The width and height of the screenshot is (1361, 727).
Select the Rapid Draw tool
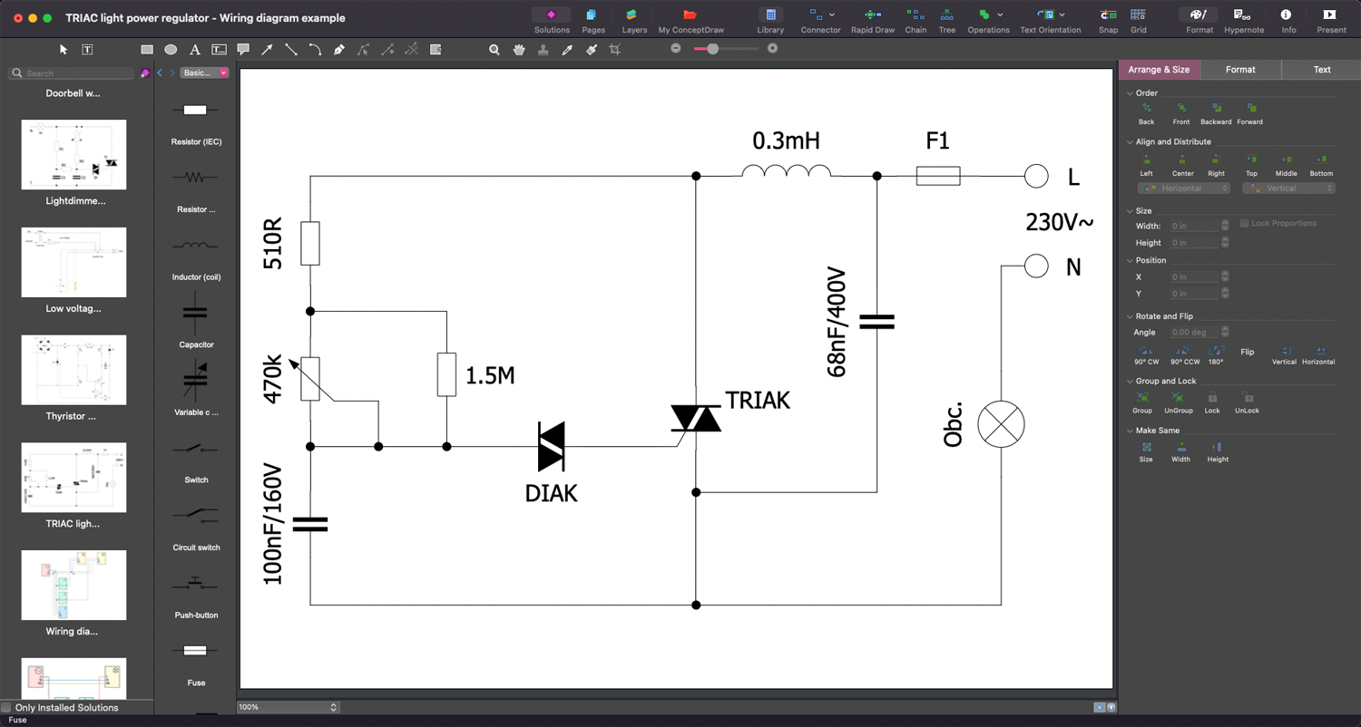coord(872,20)
